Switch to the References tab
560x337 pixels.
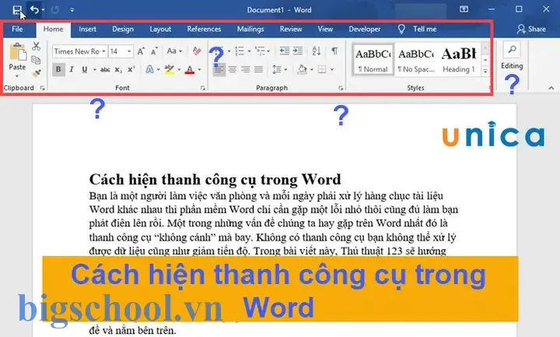[x=204, y=30]
